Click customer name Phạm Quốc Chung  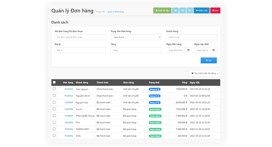85,116
